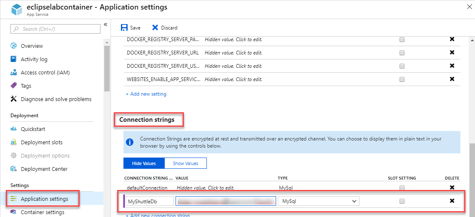475x217 pixels.
Task: Delete the DOCKER_REGISTRY_SERVER_URL setting
Action: coord(452,52)
